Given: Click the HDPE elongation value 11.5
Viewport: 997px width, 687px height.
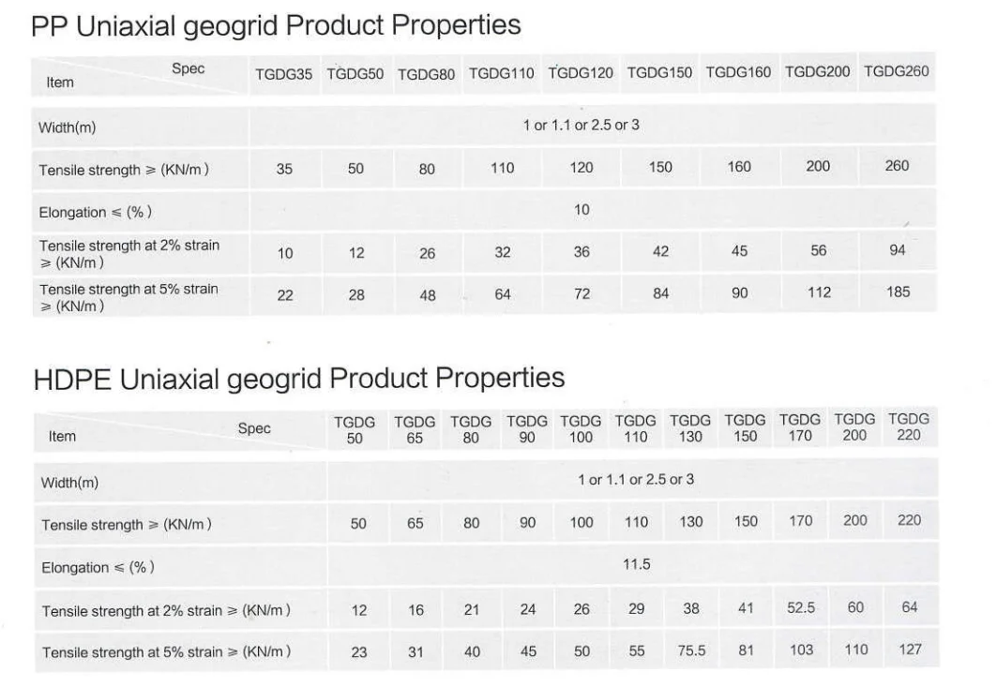Looking at the screenshot, I should coord(636,564).
